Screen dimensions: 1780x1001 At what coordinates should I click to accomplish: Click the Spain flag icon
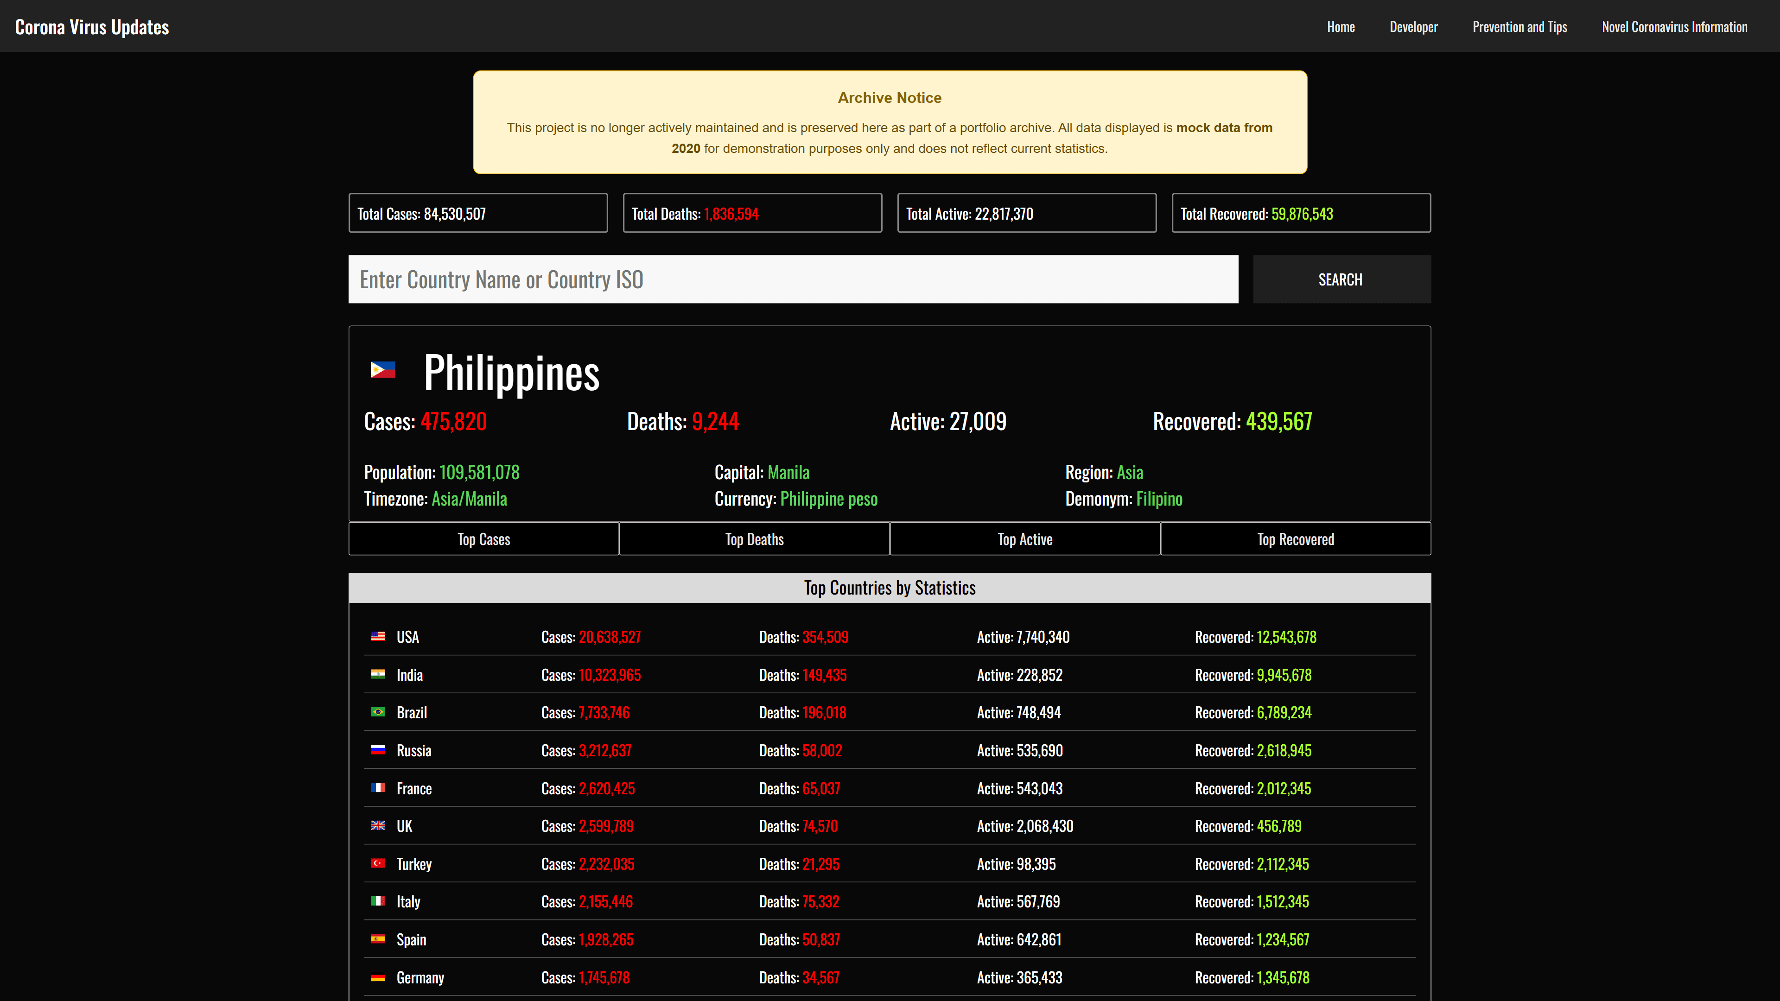tap(378, 939)
